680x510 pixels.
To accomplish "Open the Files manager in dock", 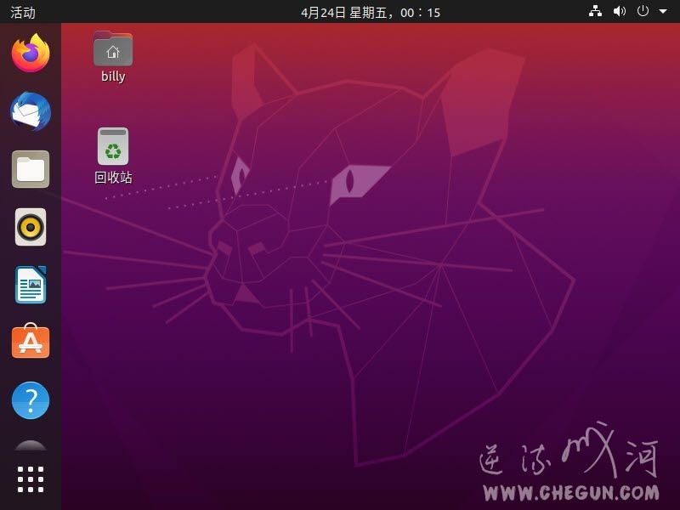I will 31,169.
